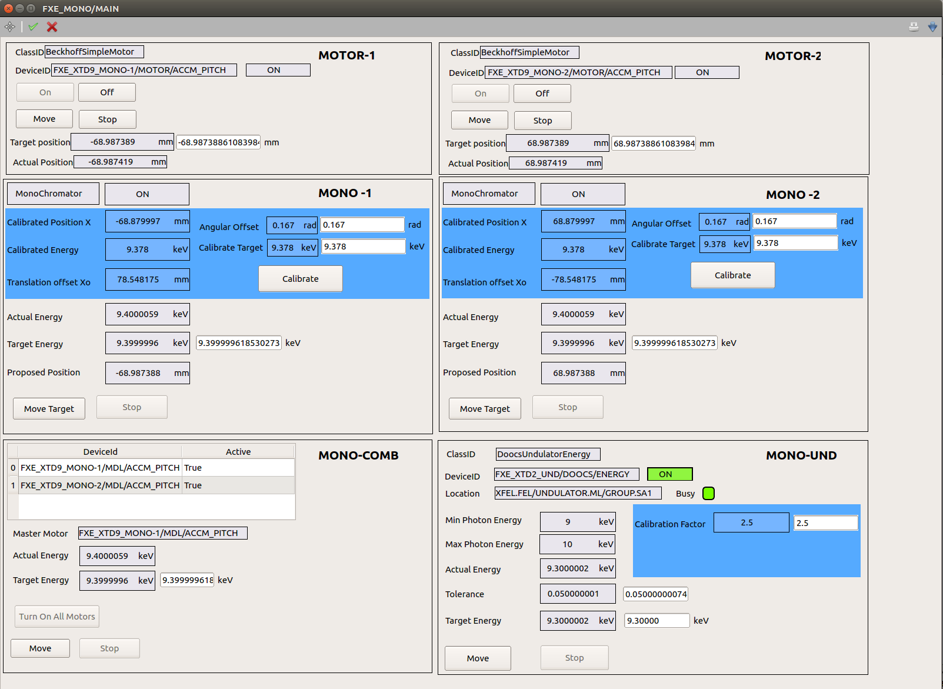Click MOTOR-1 Actual Position value -68.987419
Image resolution: width=943 pixels, height=689 pixels.
click(x=120, y=162)
